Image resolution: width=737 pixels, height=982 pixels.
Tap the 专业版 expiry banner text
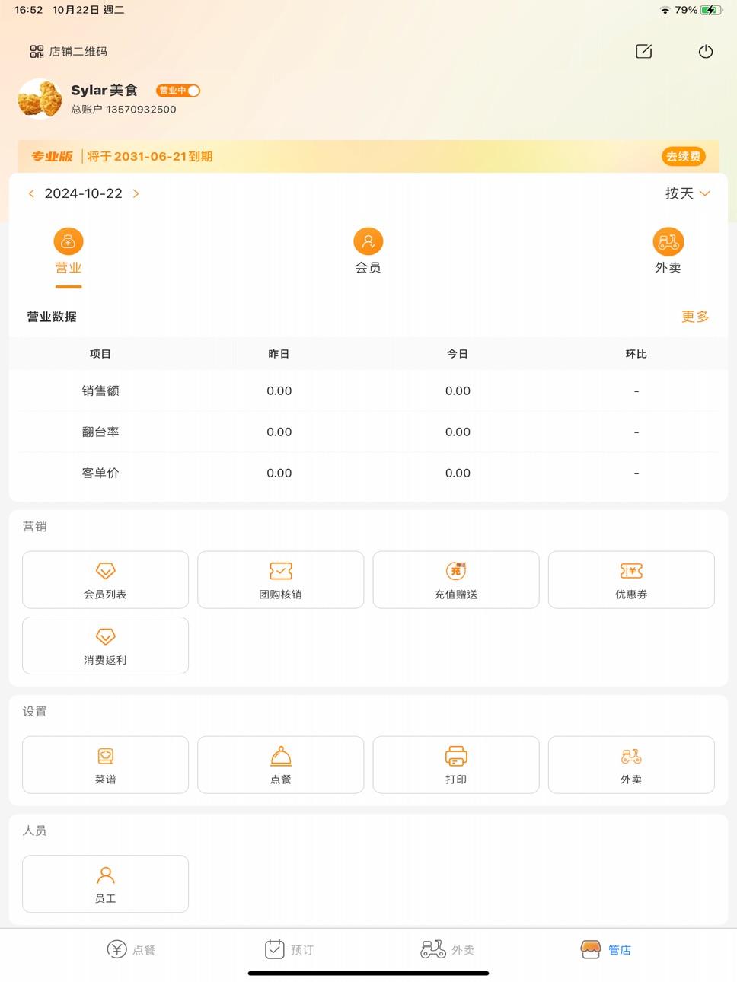coord(122,156)
